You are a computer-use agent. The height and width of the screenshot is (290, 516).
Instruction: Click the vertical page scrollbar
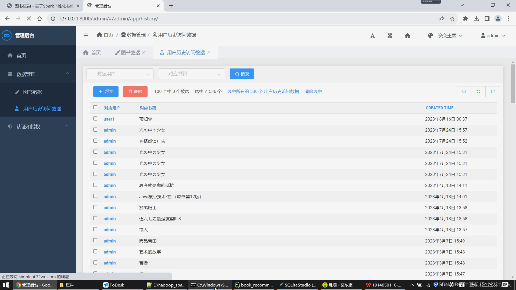tap(513, 84)
